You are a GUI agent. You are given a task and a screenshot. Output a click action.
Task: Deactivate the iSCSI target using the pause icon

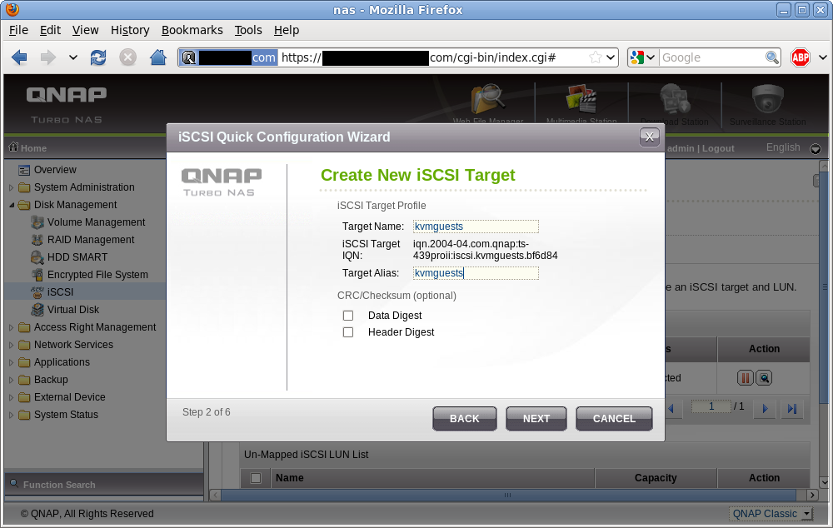point(744,377)
